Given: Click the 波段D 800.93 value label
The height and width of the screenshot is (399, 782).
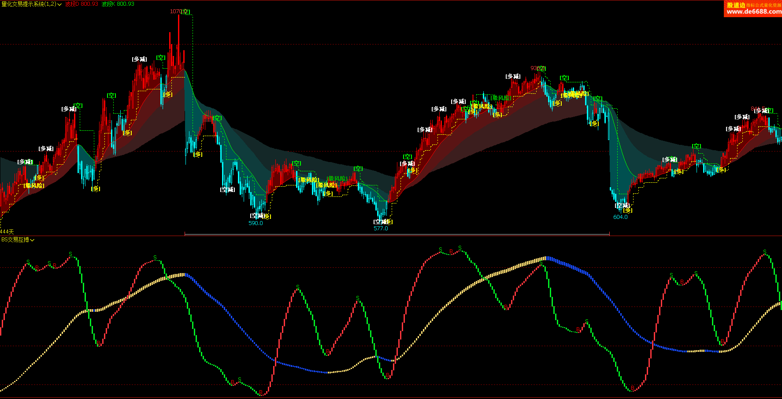Looking at the screenshot, I should pos(82,4).
